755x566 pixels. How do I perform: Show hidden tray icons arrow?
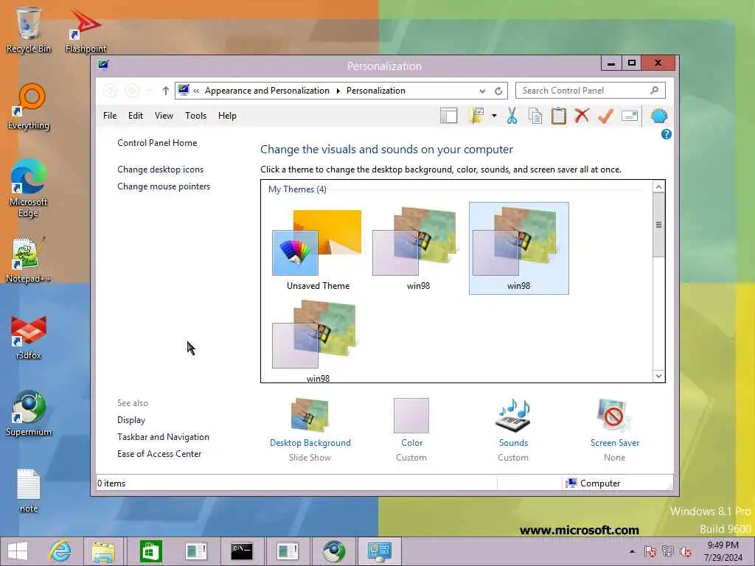pos(632,551)
